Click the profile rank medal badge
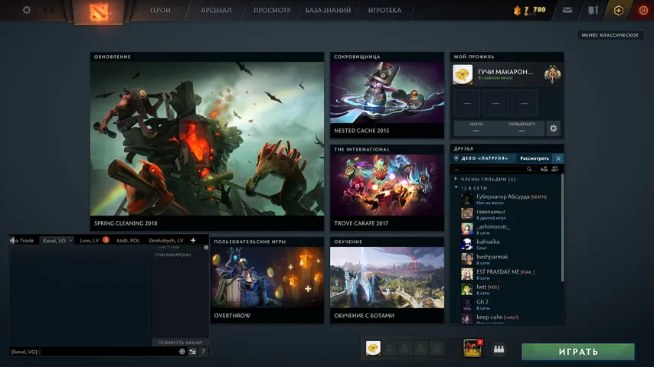The height and width of the screenshot is (367, 654). click(552, 75)
